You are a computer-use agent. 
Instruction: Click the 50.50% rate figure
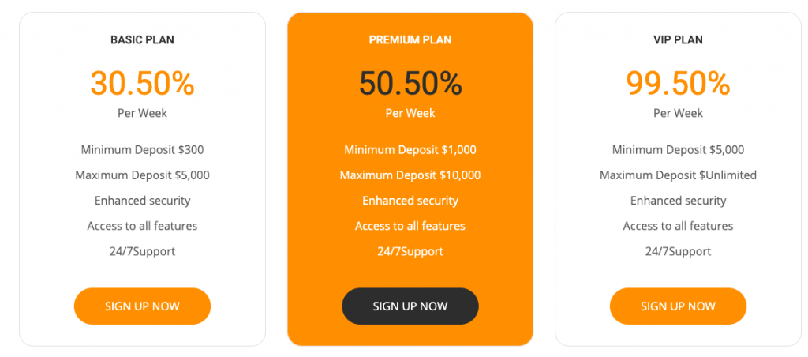(x=410, y=84)
